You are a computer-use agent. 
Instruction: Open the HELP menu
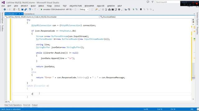click(119, 6)
